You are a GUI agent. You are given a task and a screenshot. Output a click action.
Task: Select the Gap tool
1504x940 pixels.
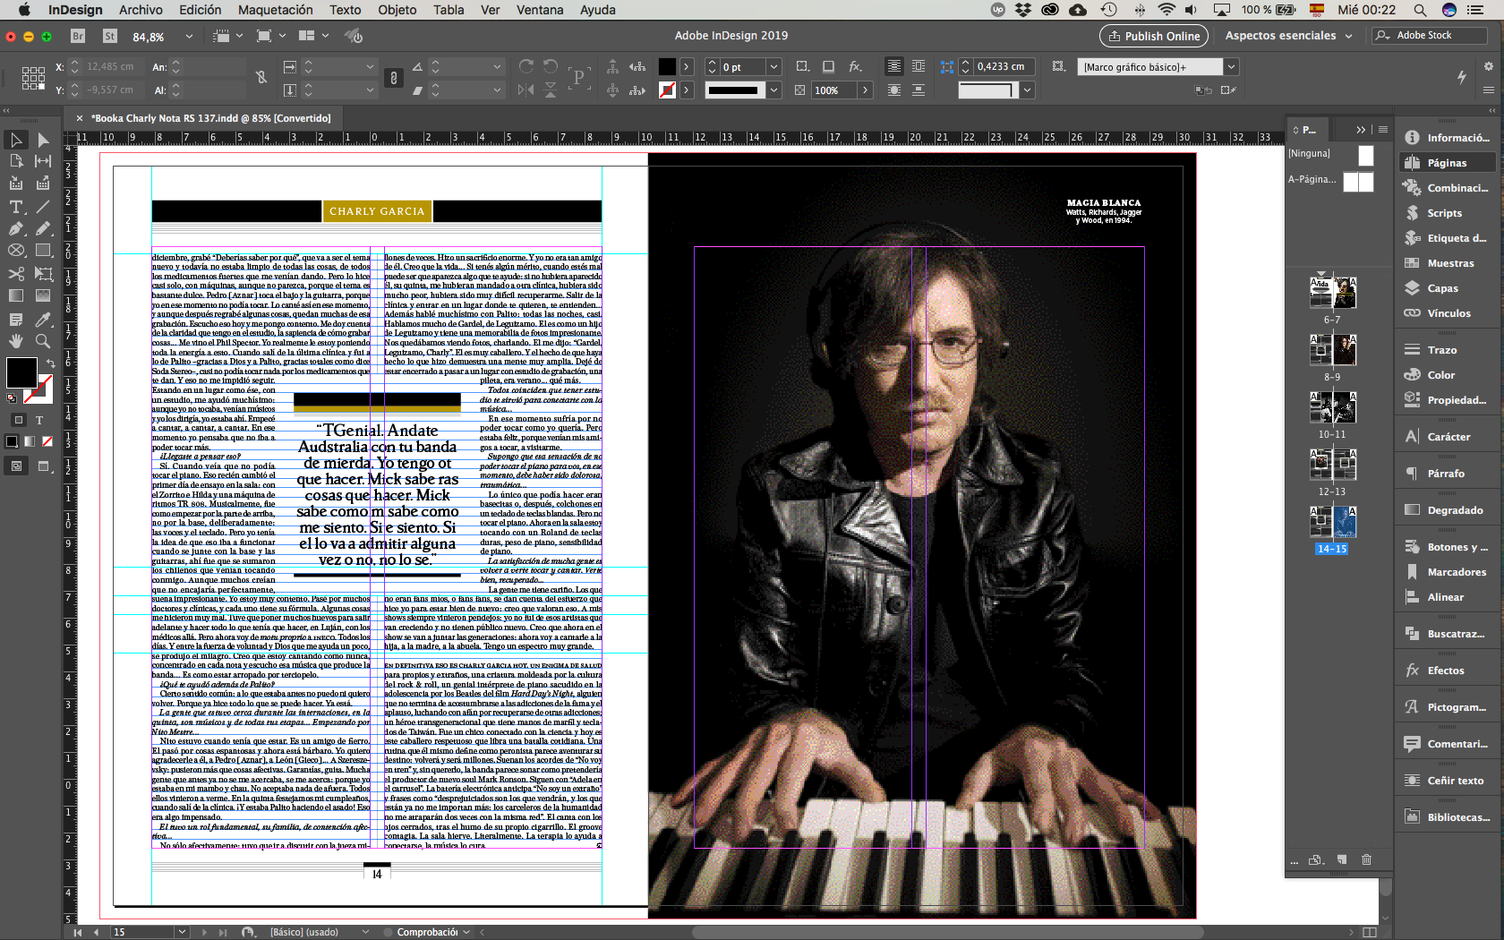43,161
